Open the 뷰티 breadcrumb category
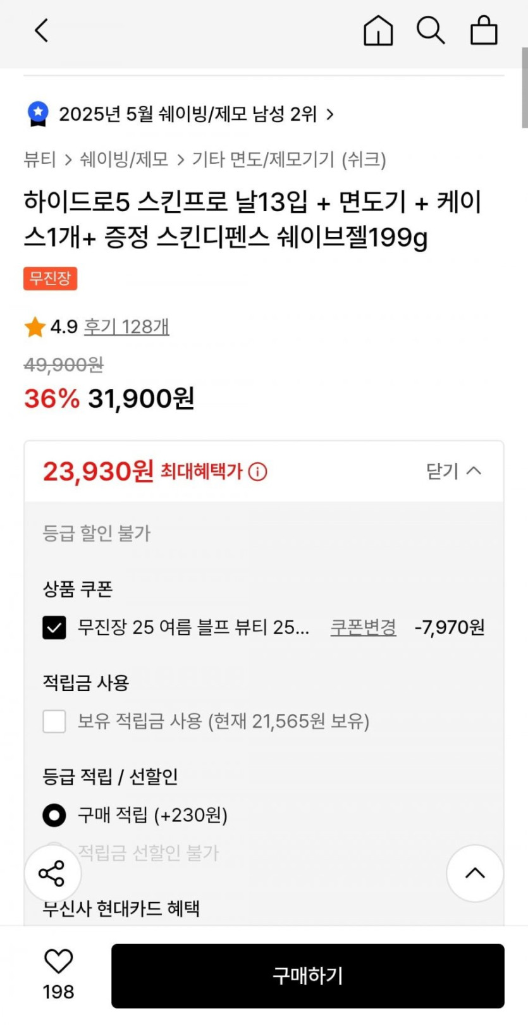 click(x=40, y=159)
